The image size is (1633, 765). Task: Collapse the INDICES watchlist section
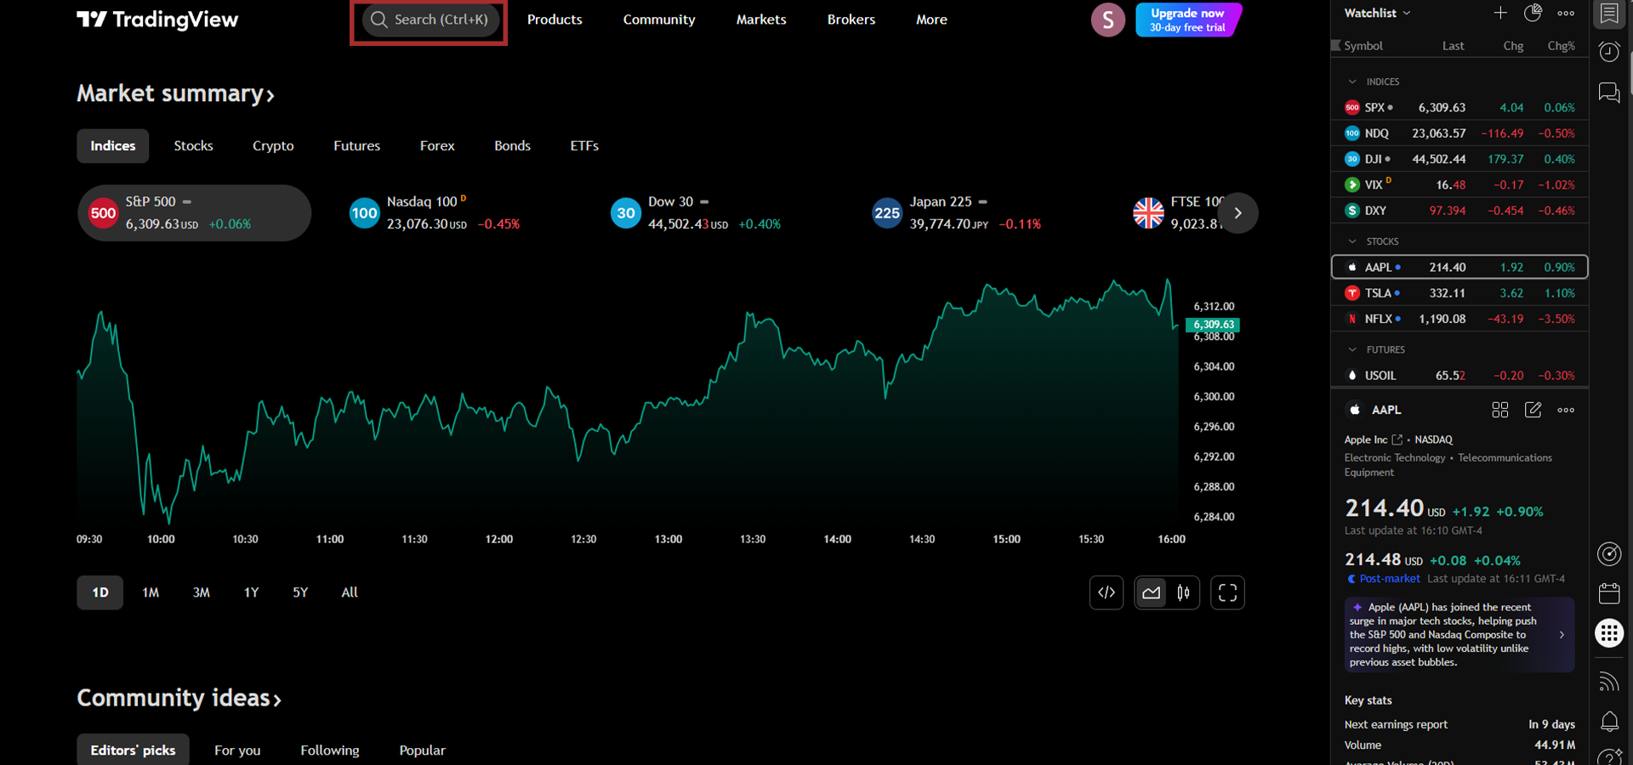tap(1352, 82)
